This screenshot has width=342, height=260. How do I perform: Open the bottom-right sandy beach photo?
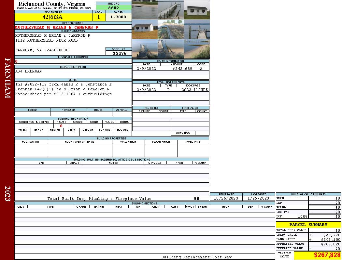click(197, 49)
